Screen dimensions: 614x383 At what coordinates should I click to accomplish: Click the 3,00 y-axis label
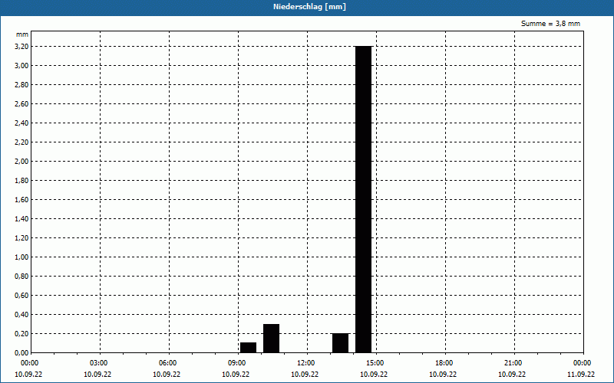pos(21,66)
